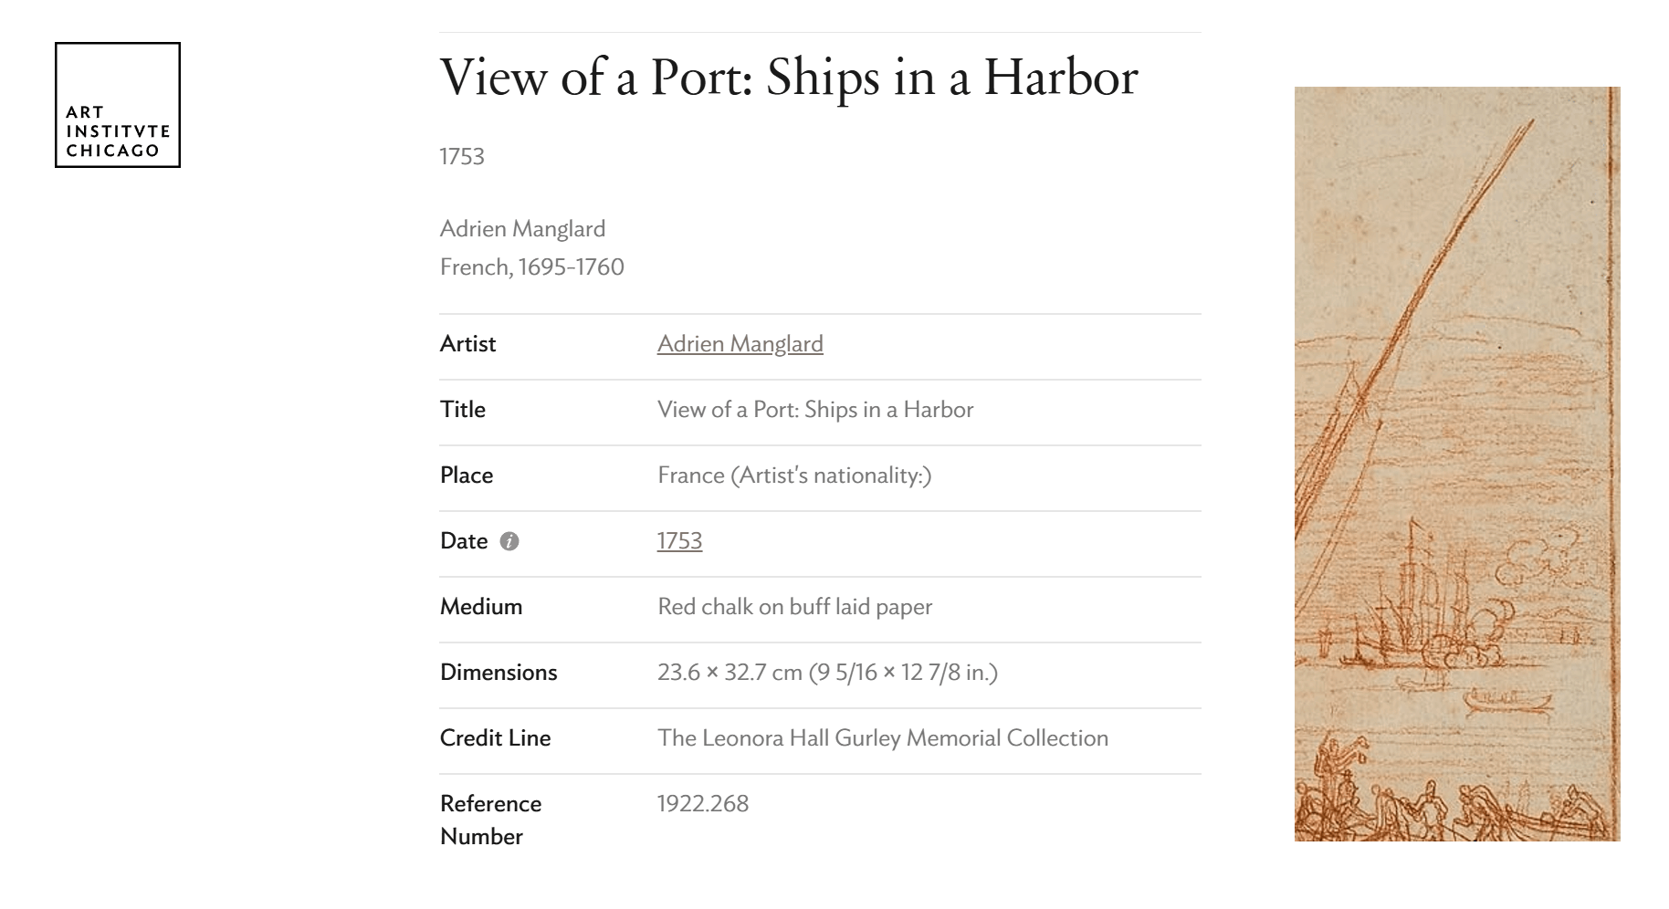Click the 'Credit Line' row label
The width and height of the screenshot is (1669, 909).
495,738
